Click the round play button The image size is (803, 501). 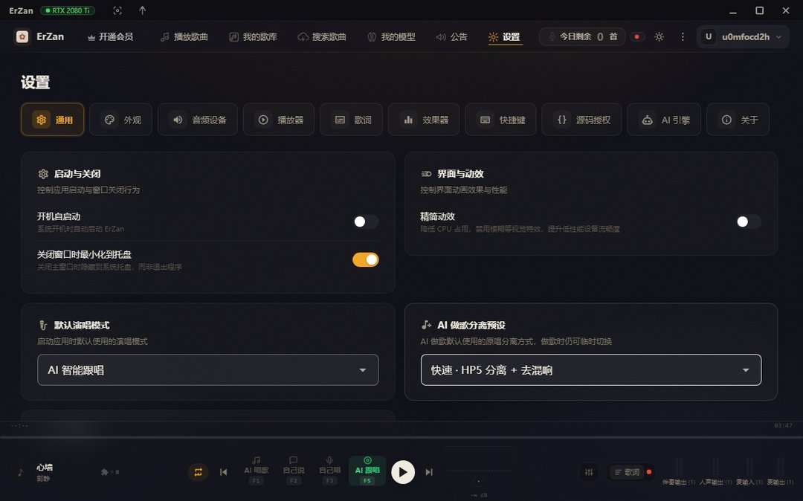point(403,472)
